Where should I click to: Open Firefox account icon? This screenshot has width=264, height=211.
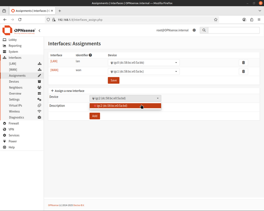[x=244, y=20]
